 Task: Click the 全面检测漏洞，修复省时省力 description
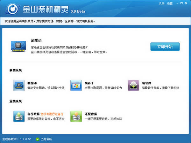click(103, 88)
